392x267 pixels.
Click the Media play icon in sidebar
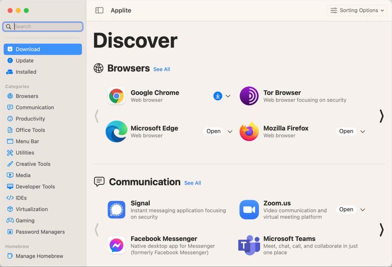(10, 175)
